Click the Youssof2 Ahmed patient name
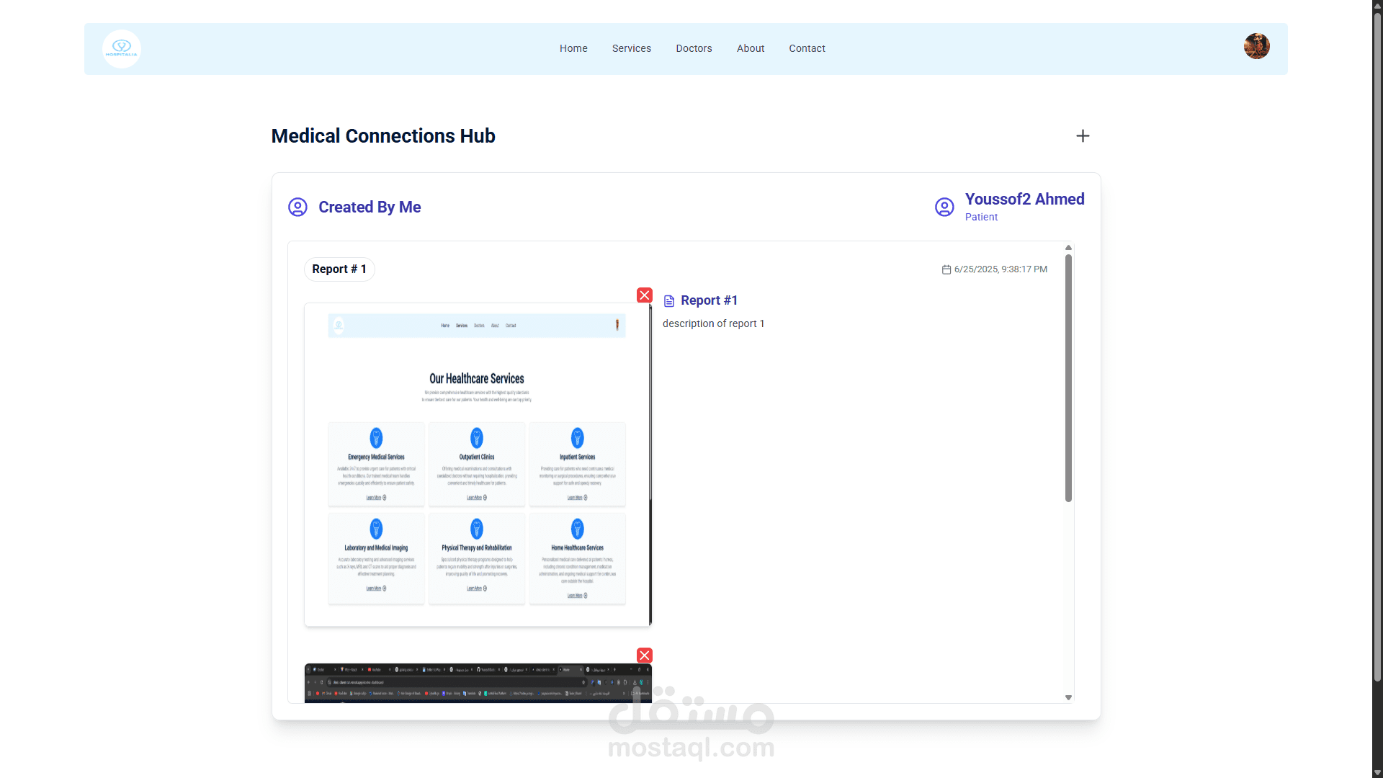The width and height of the screenshot is (1383, 778). pyautogui.click(x=1024, y=200)
